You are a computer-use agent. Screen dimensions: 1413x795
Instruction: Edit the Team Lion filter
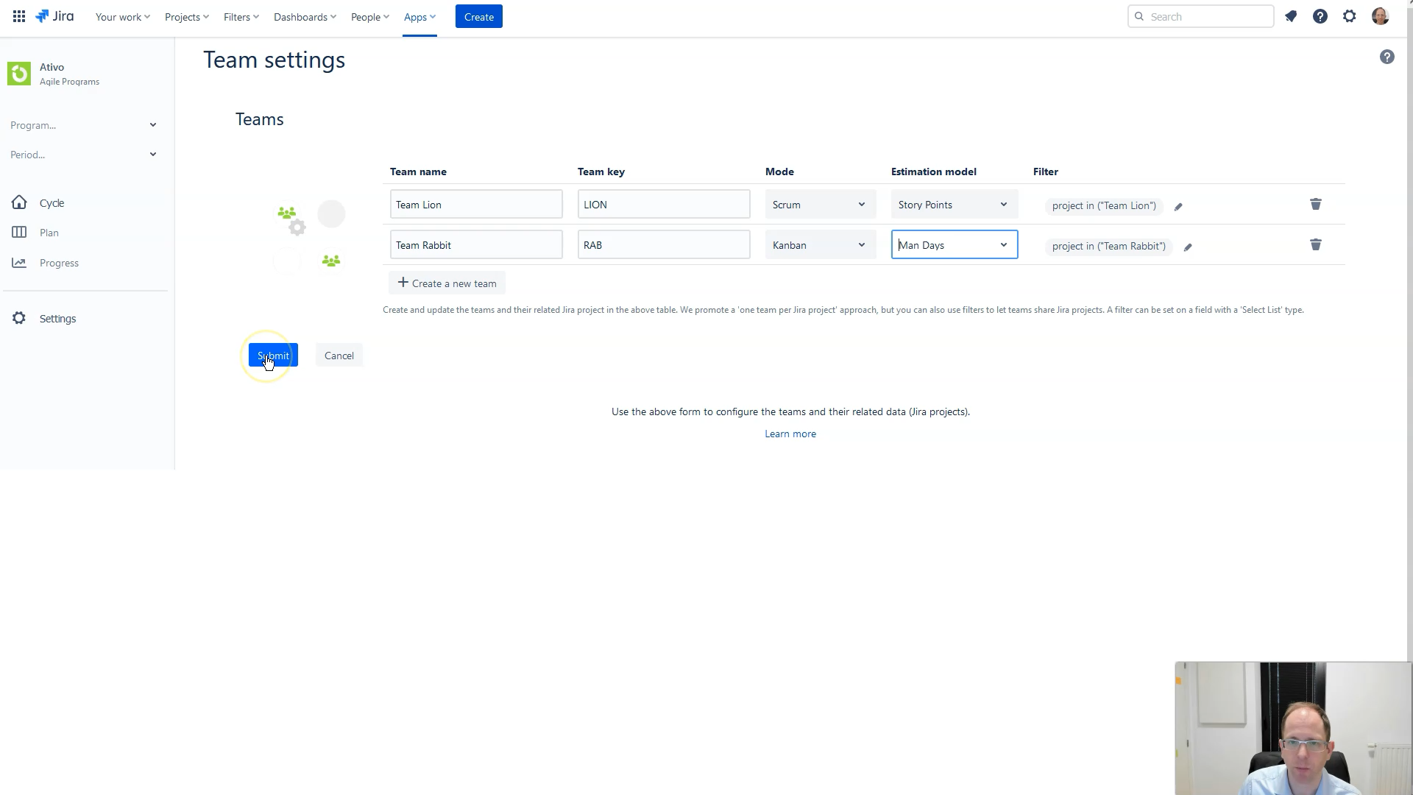tap(1178, 207)
